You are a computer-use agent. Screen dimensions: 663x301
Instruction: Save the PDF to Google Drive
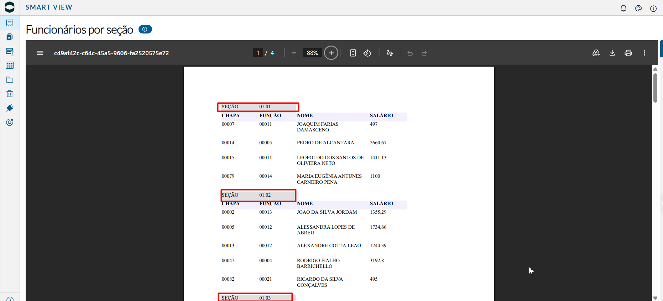tap(596, 53)
